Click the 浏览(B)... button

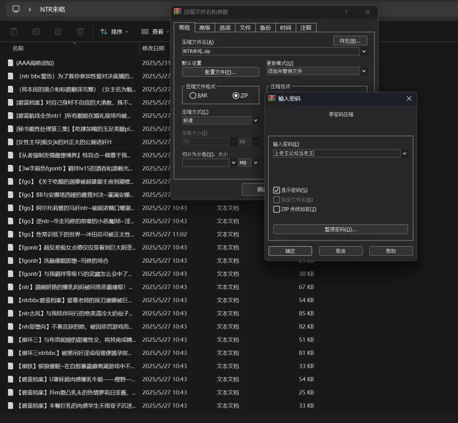pyautogui.click(x=350, y=41)
